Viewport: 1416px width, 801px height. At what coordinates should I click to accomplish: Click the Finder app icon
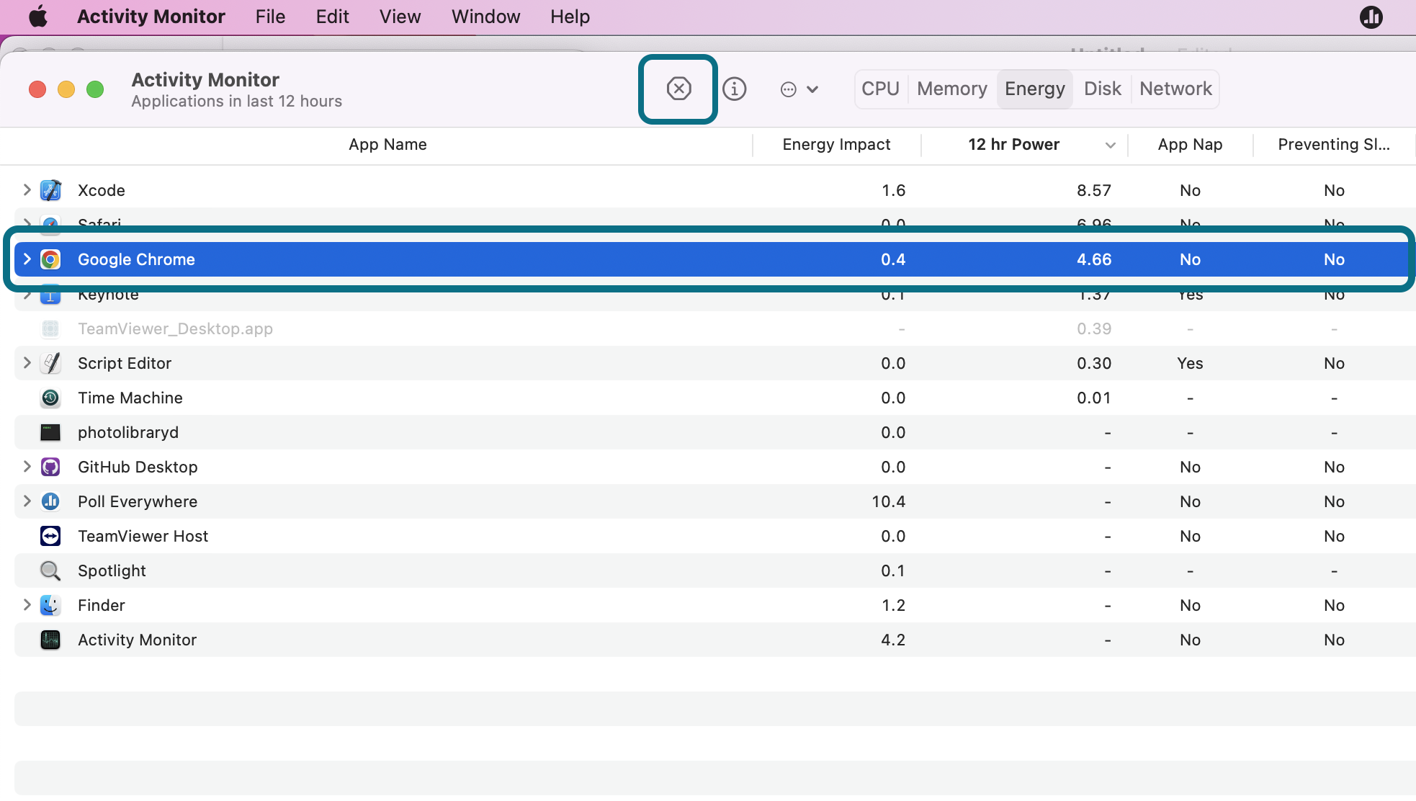50,605
